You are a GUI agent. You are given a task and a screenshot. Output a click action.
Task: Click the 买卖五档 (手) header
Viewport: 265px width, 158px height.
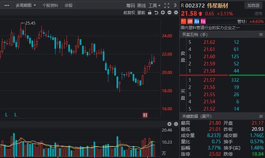click(x=195, y=35)
